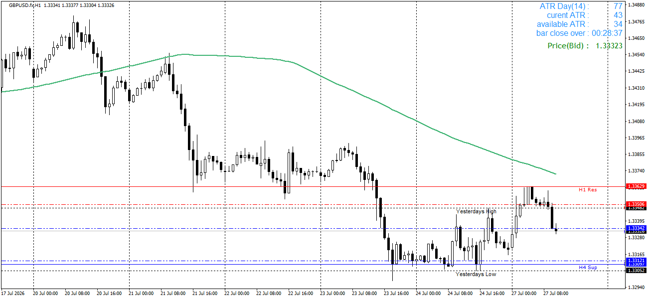This screenshot has height=299, width=648.
Task: Select the 'H1 Res' line label
Action: 588,190
